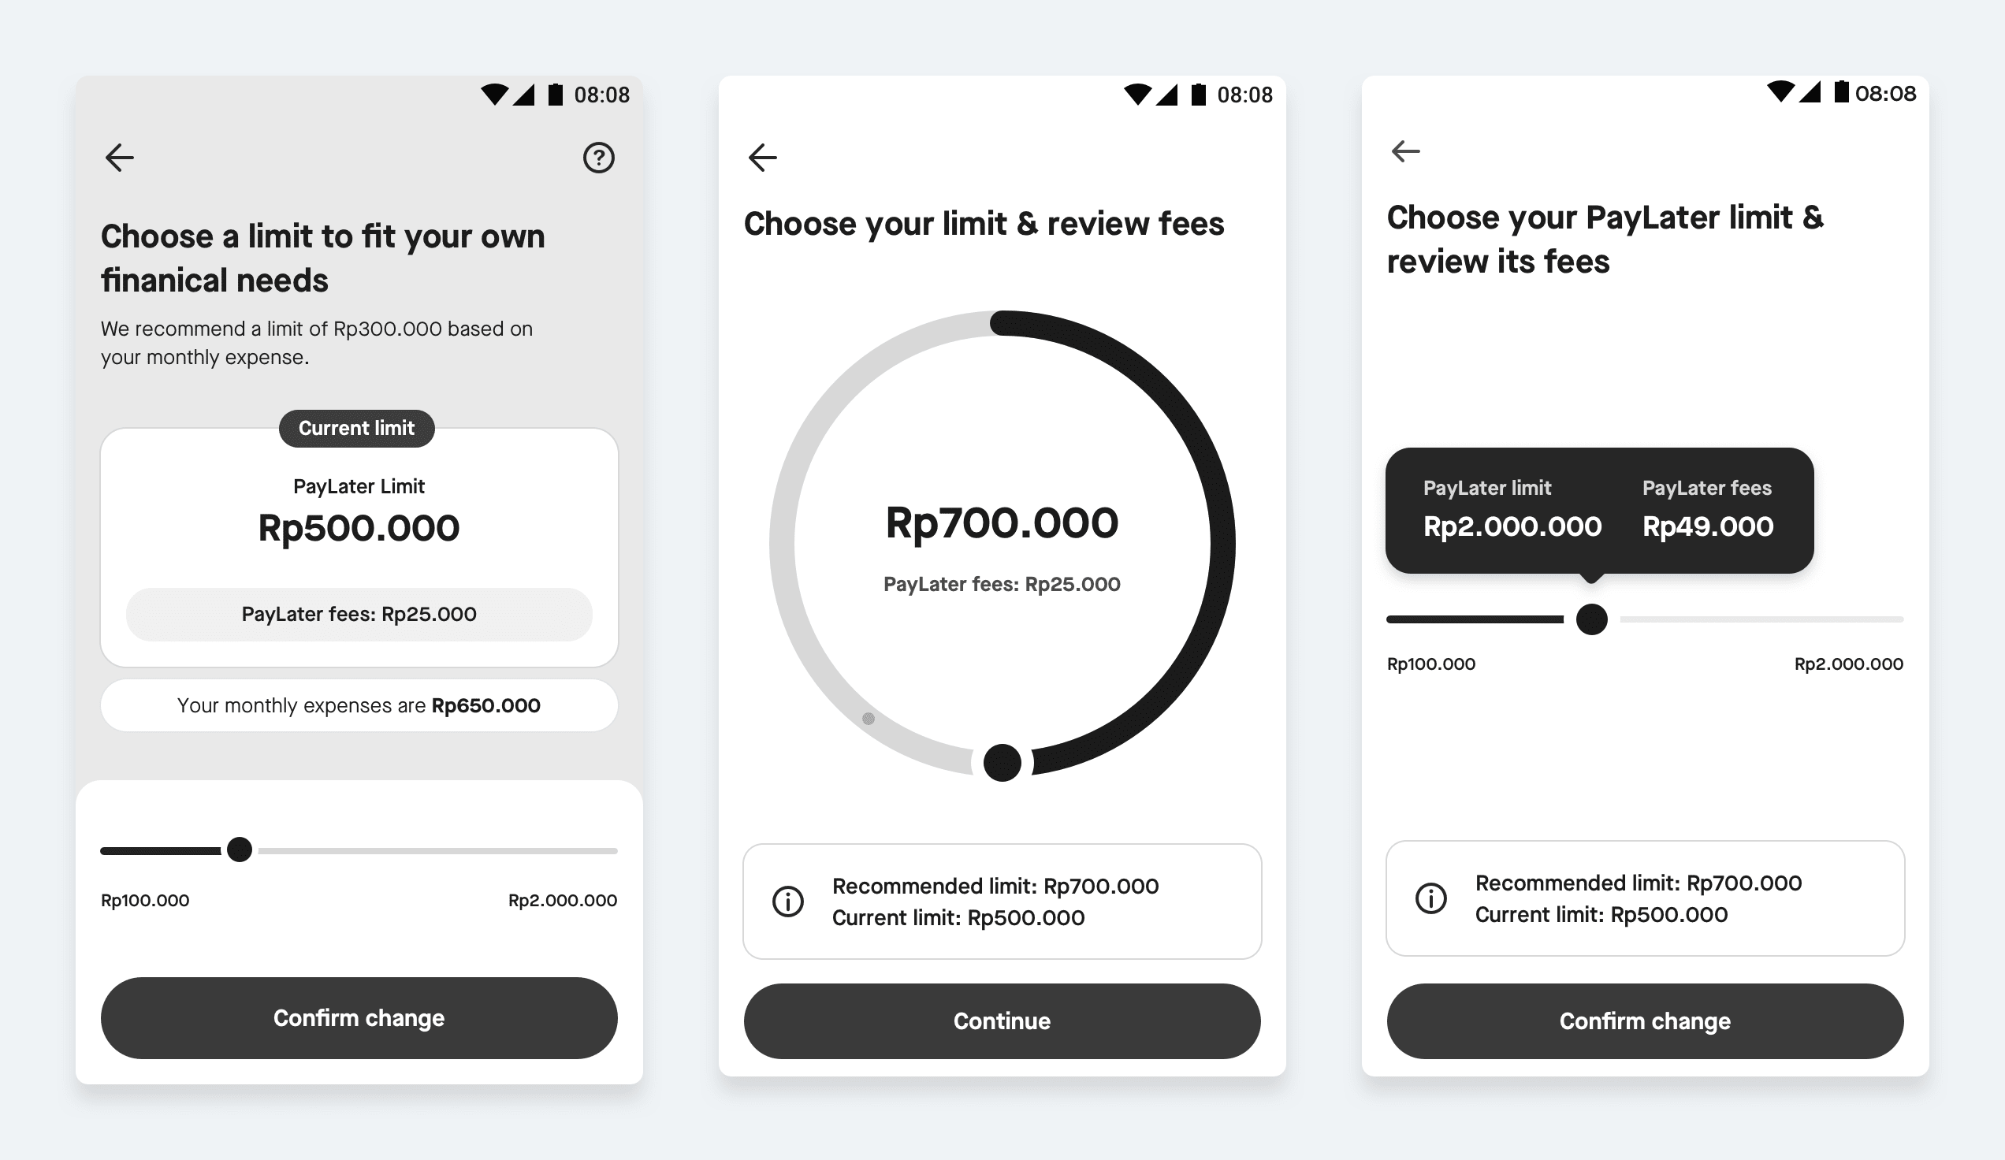Click the back arrow on third screen

(x=1406, y=152)
